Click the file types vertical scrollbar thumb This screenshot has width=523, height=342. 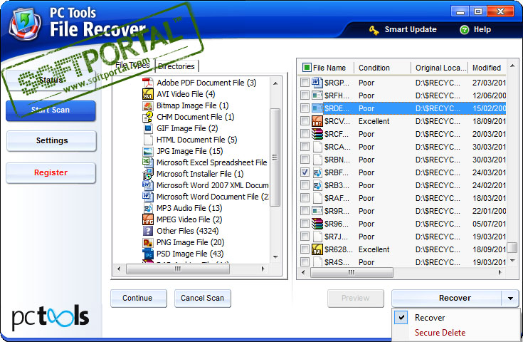[275, 157]
